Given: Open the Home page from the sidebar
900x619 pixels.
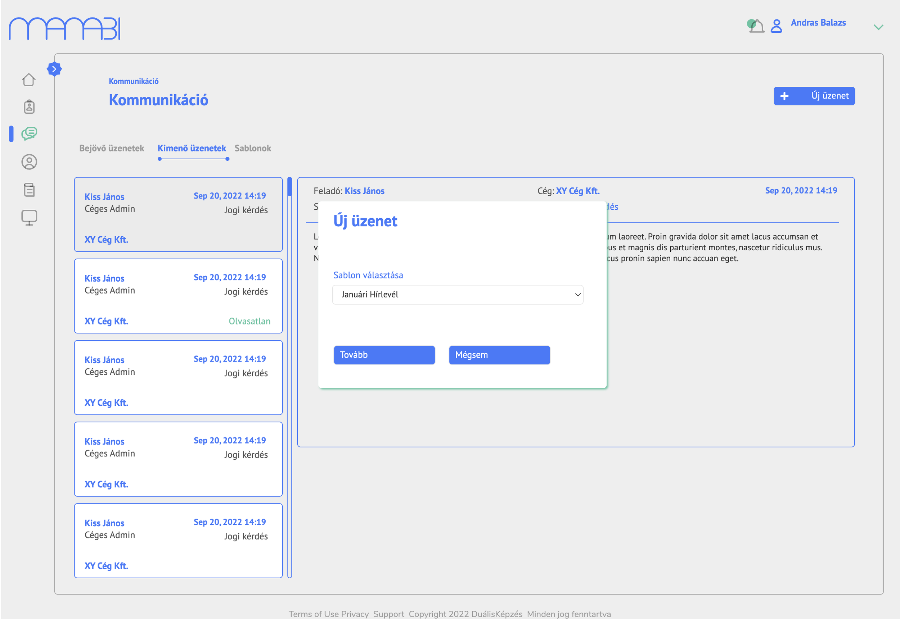Looking at the screenshot, I should pos(29,79).
